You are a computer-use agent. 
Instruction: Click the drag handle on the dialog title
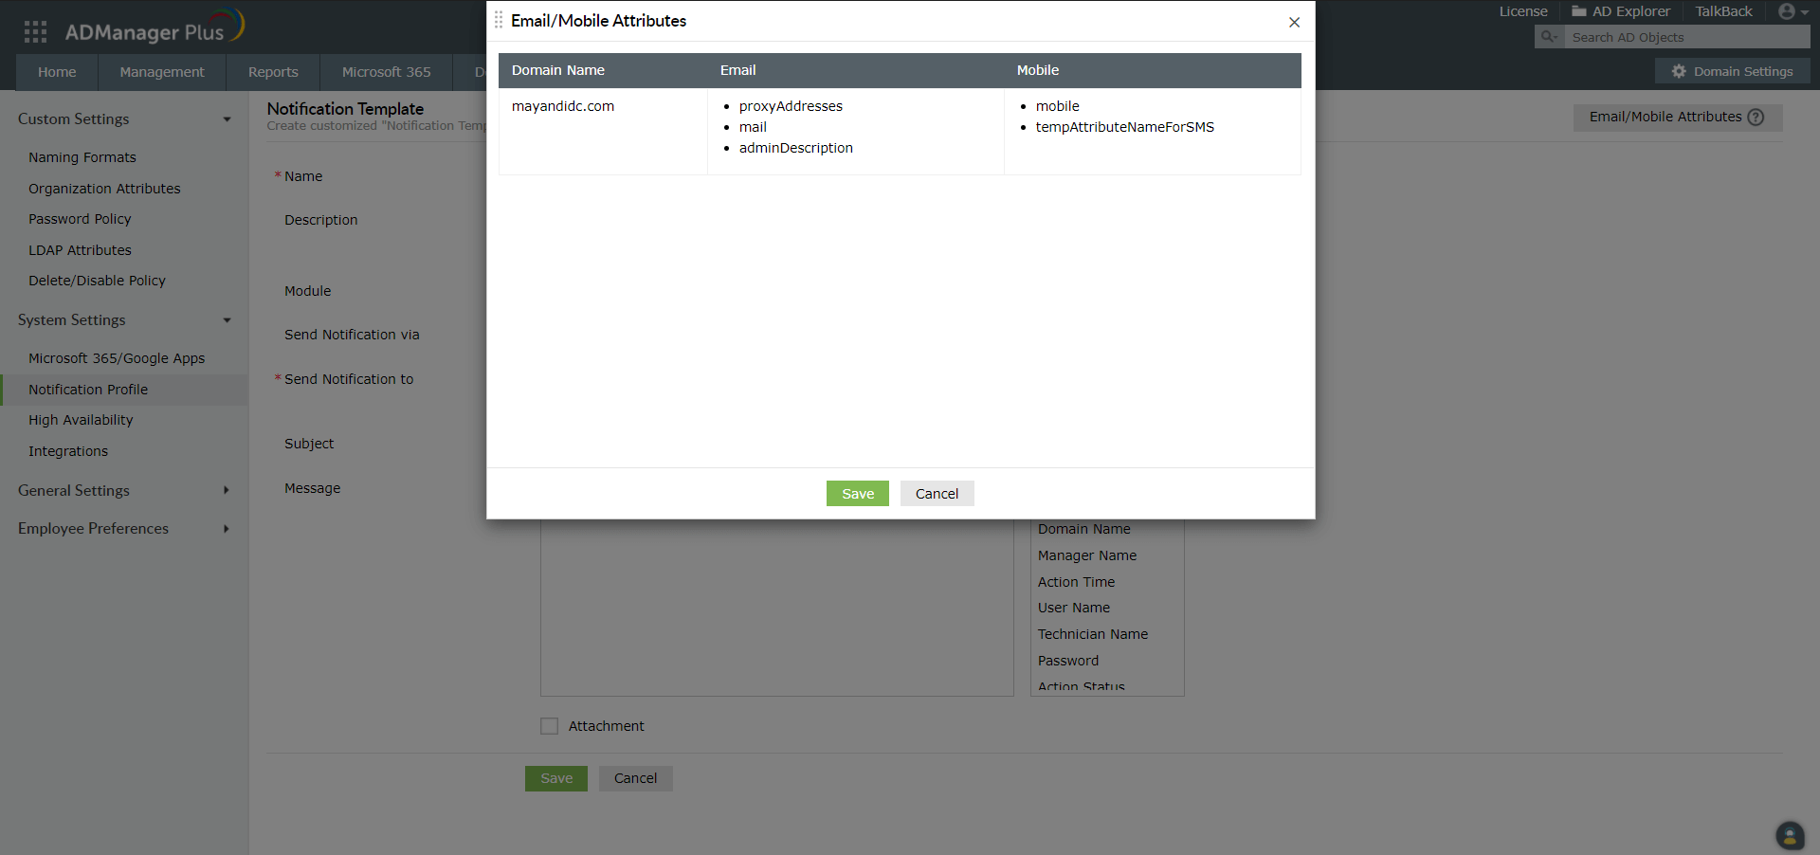point(498,20)
